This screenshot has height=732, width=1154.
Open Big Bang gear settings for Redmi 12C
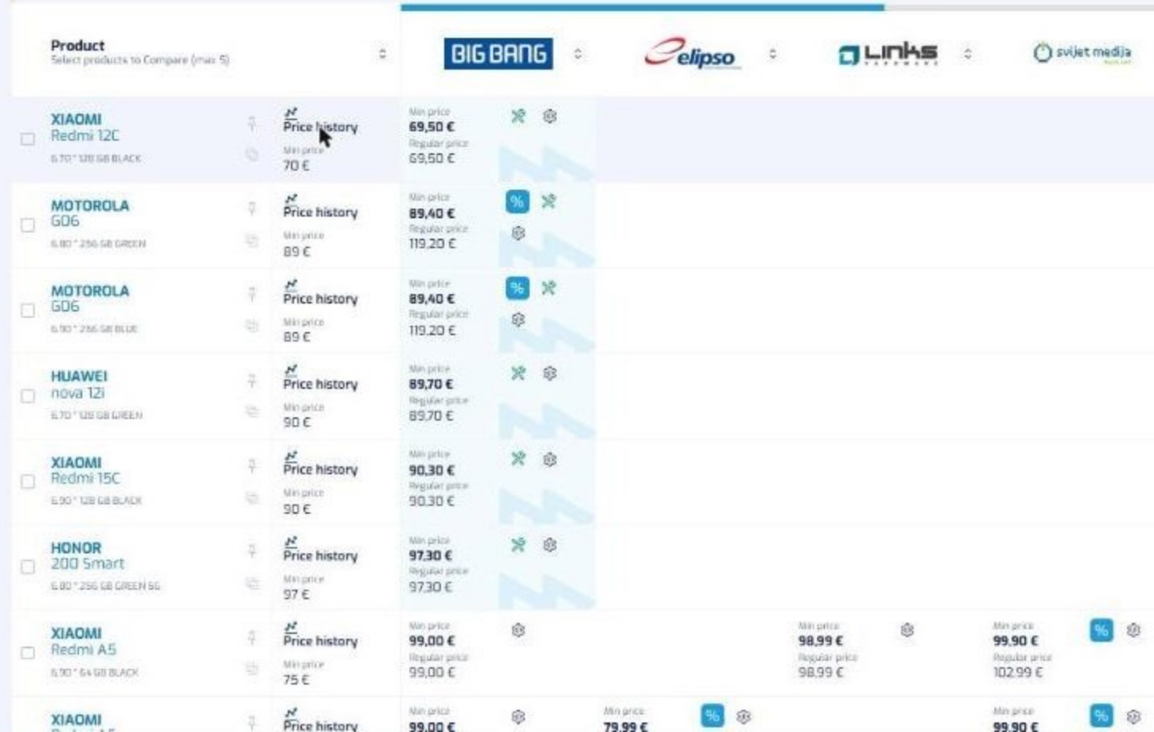click(550, 116)
